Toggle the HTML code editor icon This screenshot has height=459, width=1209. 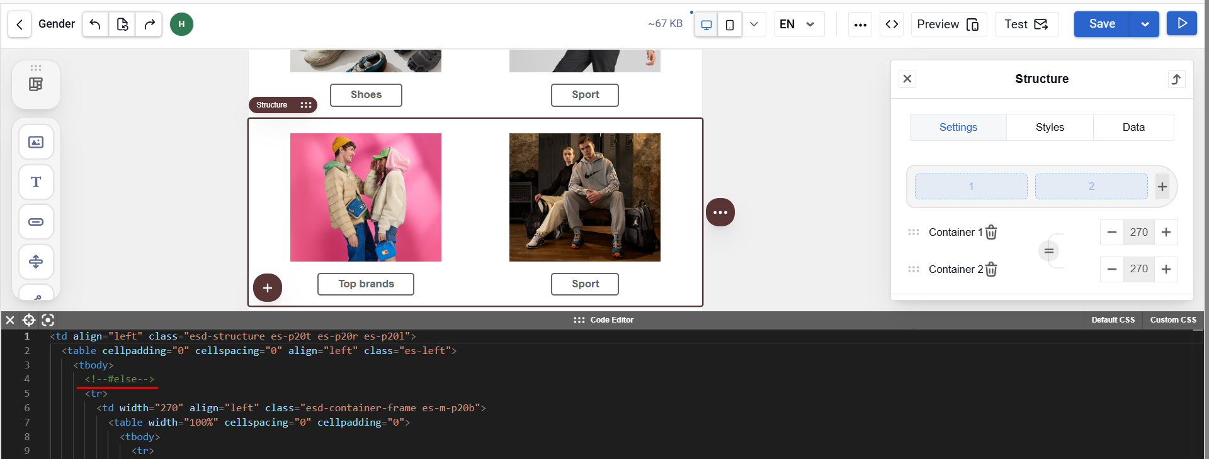(892, 25)
